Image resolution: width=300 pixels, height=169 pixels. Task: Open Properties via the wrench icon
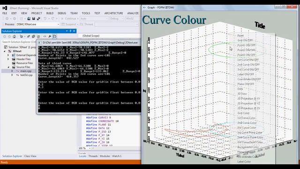click(50, 37)
